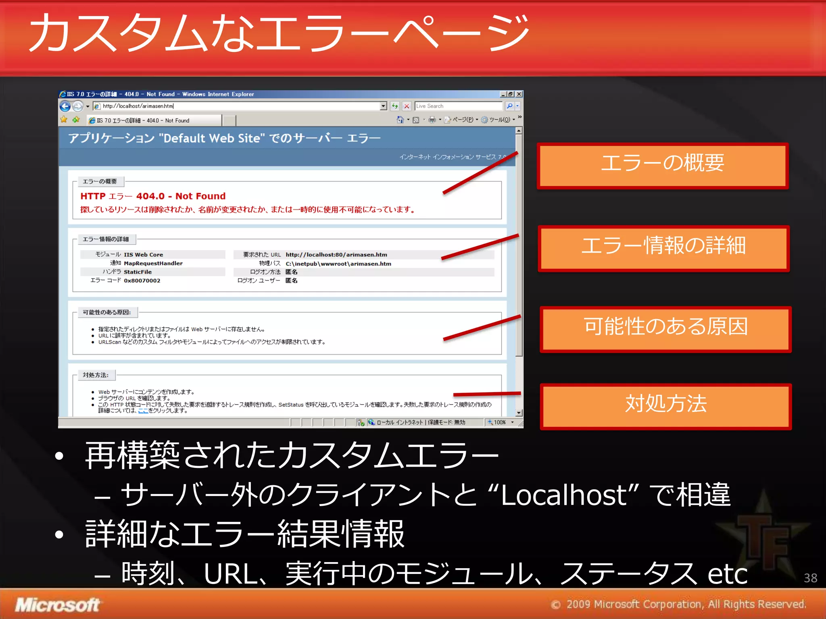Click the Live Search input box
Image resolution: width=826 pixels, height=619 pixels.
pyautogui.click(x=459, y=106)
